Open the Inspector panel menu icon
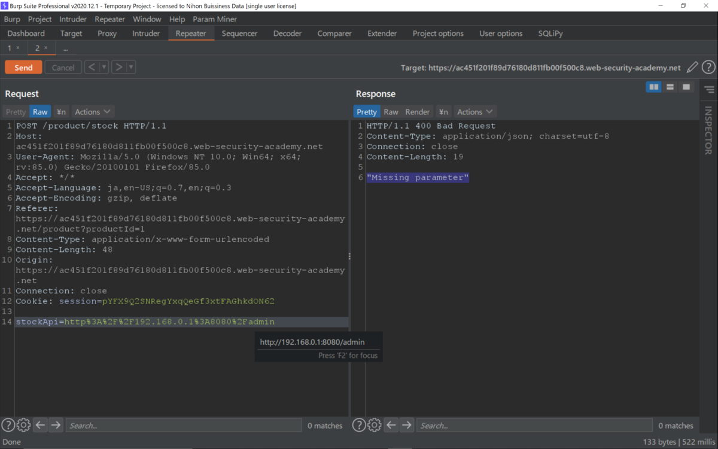Viewport: 718px width, 449px height. 709,90
